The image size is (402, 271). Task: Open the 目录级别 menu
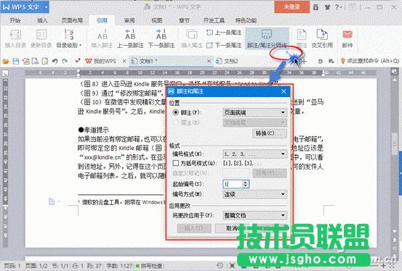coord(69,38)
